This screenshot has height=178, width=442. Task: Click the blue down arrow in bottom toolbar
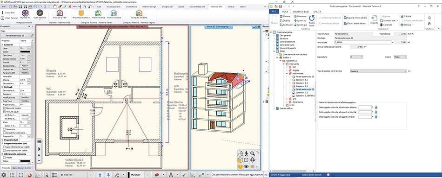108,175
